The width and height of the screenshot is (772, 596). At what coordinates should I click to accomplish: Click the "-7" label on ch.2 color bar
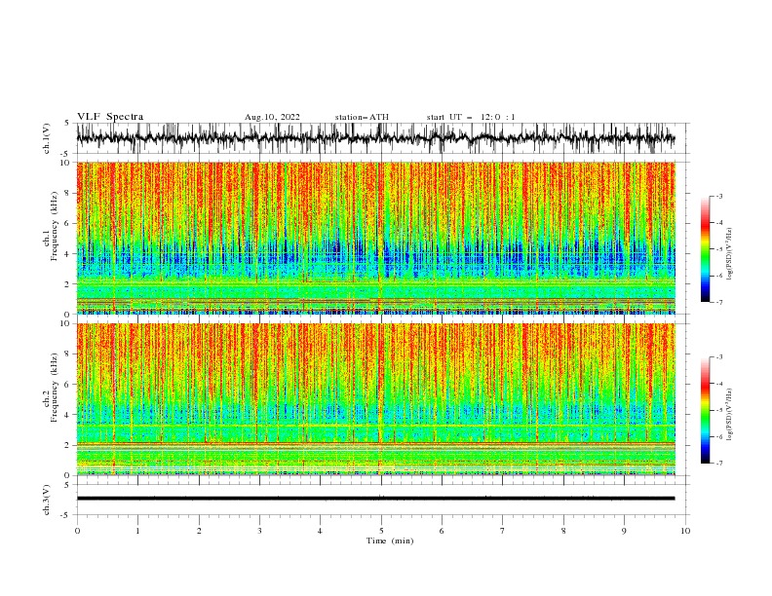[x=718, y=464]
